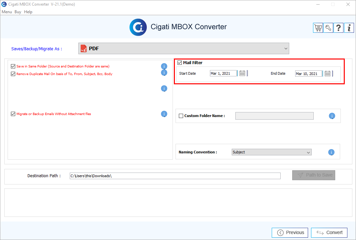Enable Custom Folder Name checkbox

181,116
